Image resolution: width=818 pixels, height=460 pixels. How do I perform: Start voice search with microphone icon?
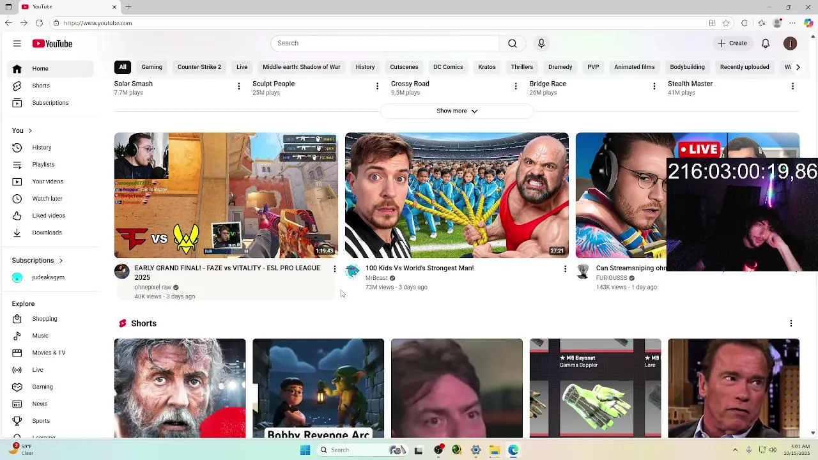541,43
